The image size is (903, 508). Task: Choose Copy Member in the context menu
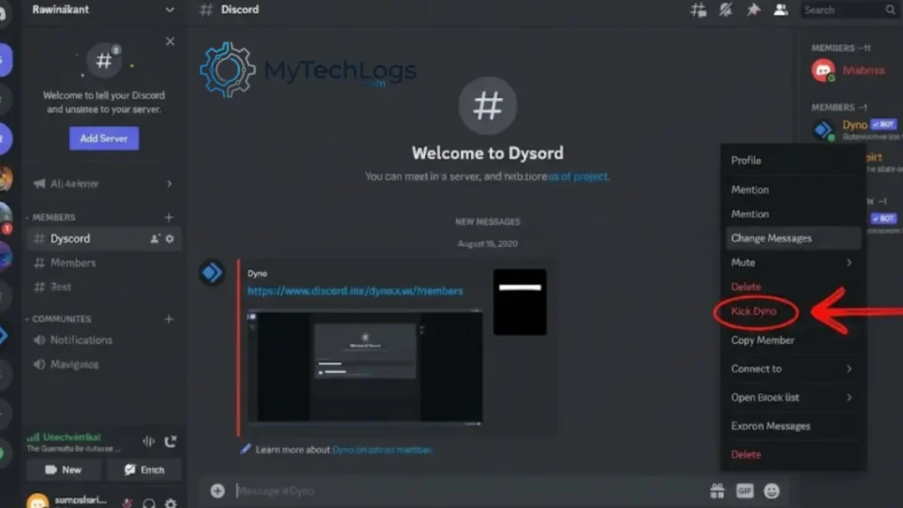point(764,340)
